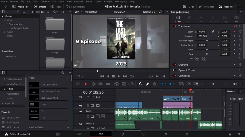
Task: Mute the Audio 1 track
Action: [x=103, y=116]
